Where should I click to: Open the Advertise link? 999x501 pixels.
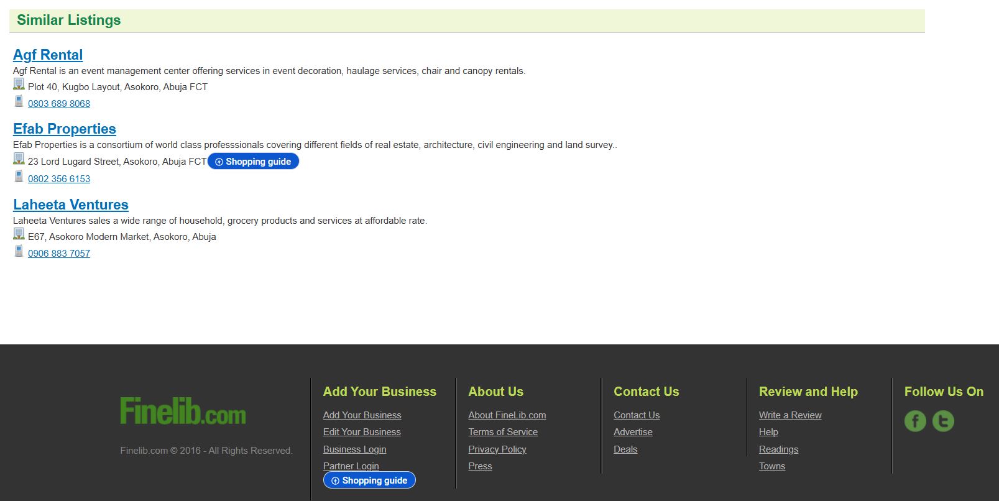(633, 432)
